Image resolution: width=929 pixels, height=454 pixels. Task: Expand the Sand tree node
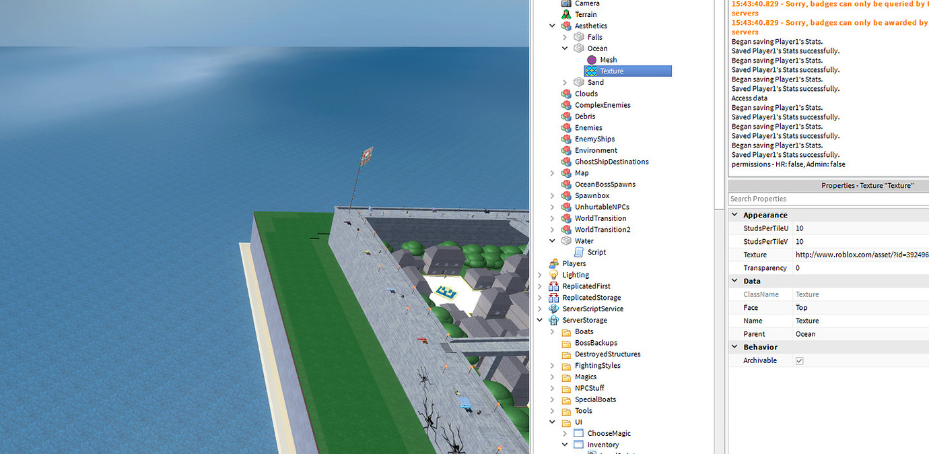(x=565, y=82)
